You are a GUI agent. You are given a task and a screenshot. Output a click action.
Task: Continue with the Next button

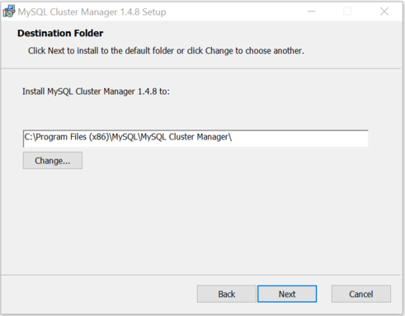coord(287,294)
